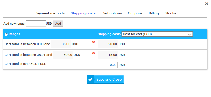
Task: Focus the Add new range input field
Action: click(x=36, y=23)
